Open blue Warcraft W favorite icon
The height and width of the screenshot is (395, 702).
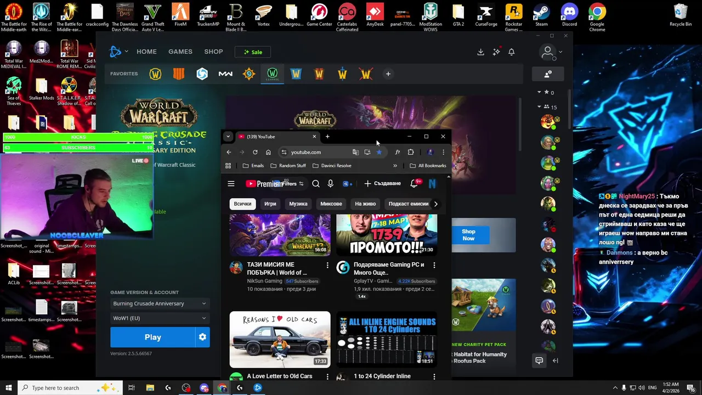click(296, 74)
